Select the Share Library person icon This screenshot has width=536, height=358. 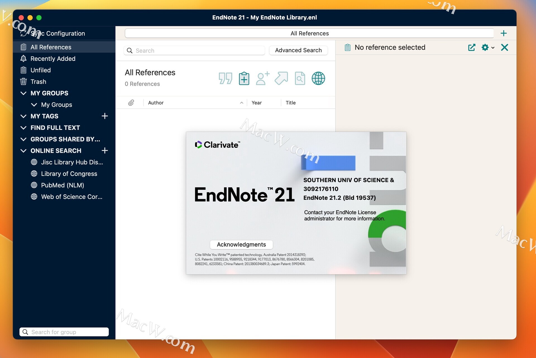pos(262,78)
